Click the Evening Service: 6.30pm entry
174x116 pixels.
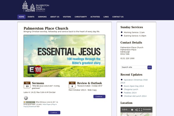135,36
